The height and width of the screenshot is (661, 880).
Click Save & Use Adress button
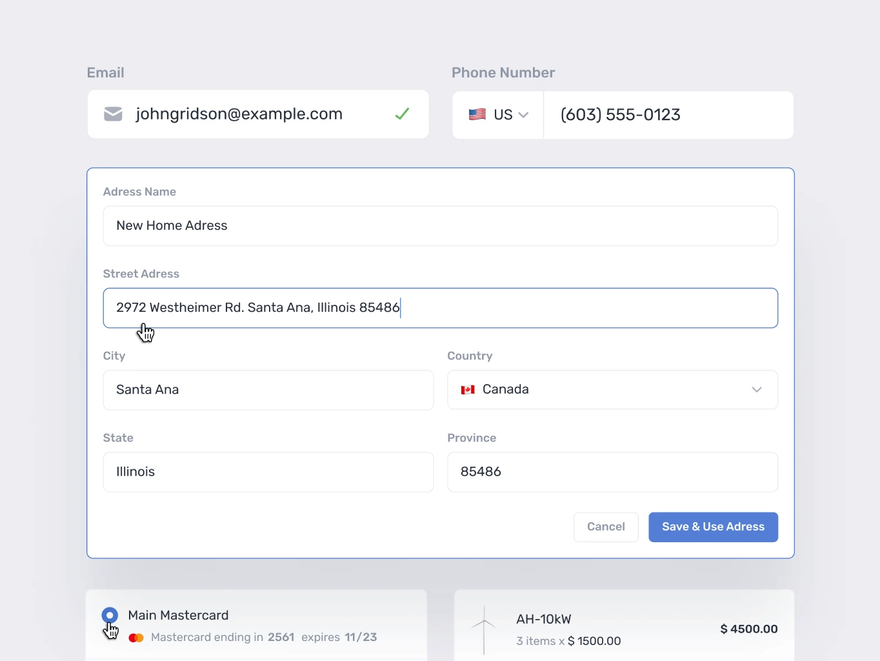tap(713, 527)
